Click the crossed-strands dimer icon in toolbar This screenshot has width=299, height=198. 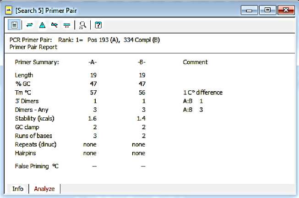54,24
